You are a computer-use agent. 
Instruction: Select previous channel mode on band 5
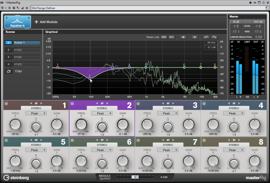[x=31, y=140]
